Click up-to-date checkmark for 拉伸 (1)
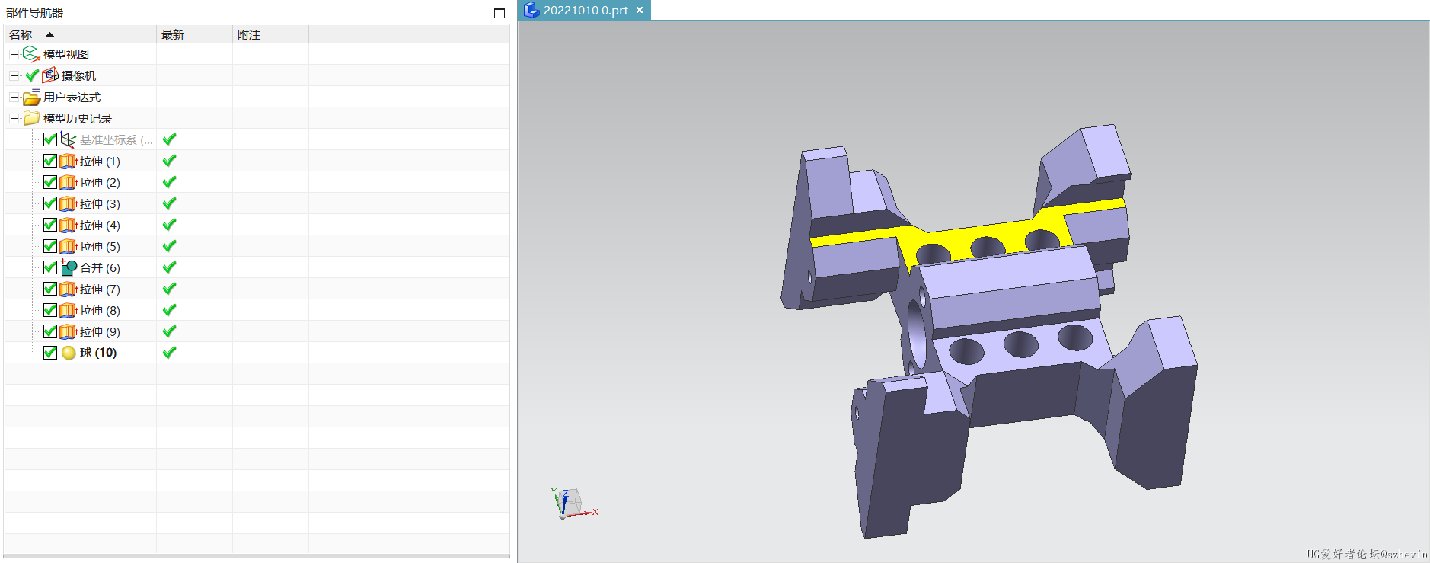The height and width of the screenshot is (563, 1430). (x=170, y=161)
